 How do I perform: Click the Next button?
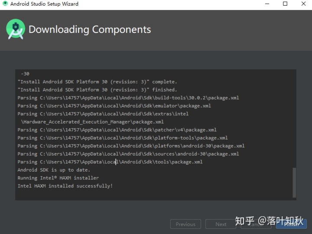click(221, 224)
